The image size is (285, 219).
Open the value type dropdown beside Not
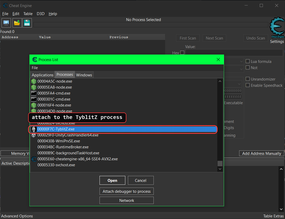click(x=241, y=69)
